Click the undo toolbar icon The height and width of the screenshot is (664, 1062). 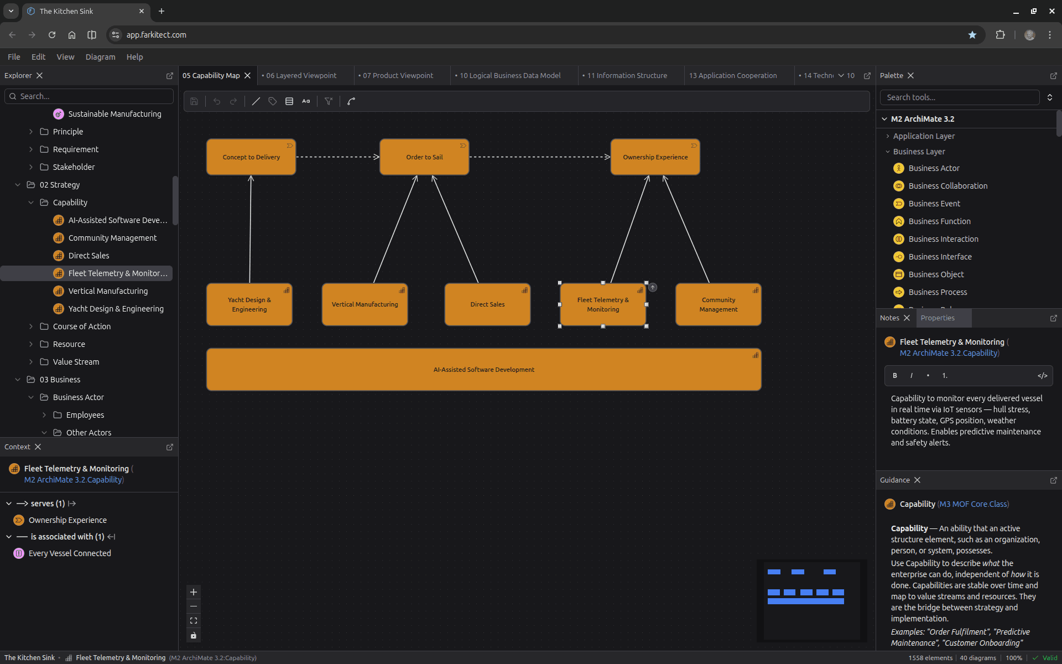217,101
